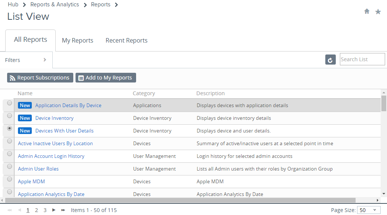Open Active Inactive Users By Location report
The height and width of the screenshot is (215, 387).
[55, 144]
